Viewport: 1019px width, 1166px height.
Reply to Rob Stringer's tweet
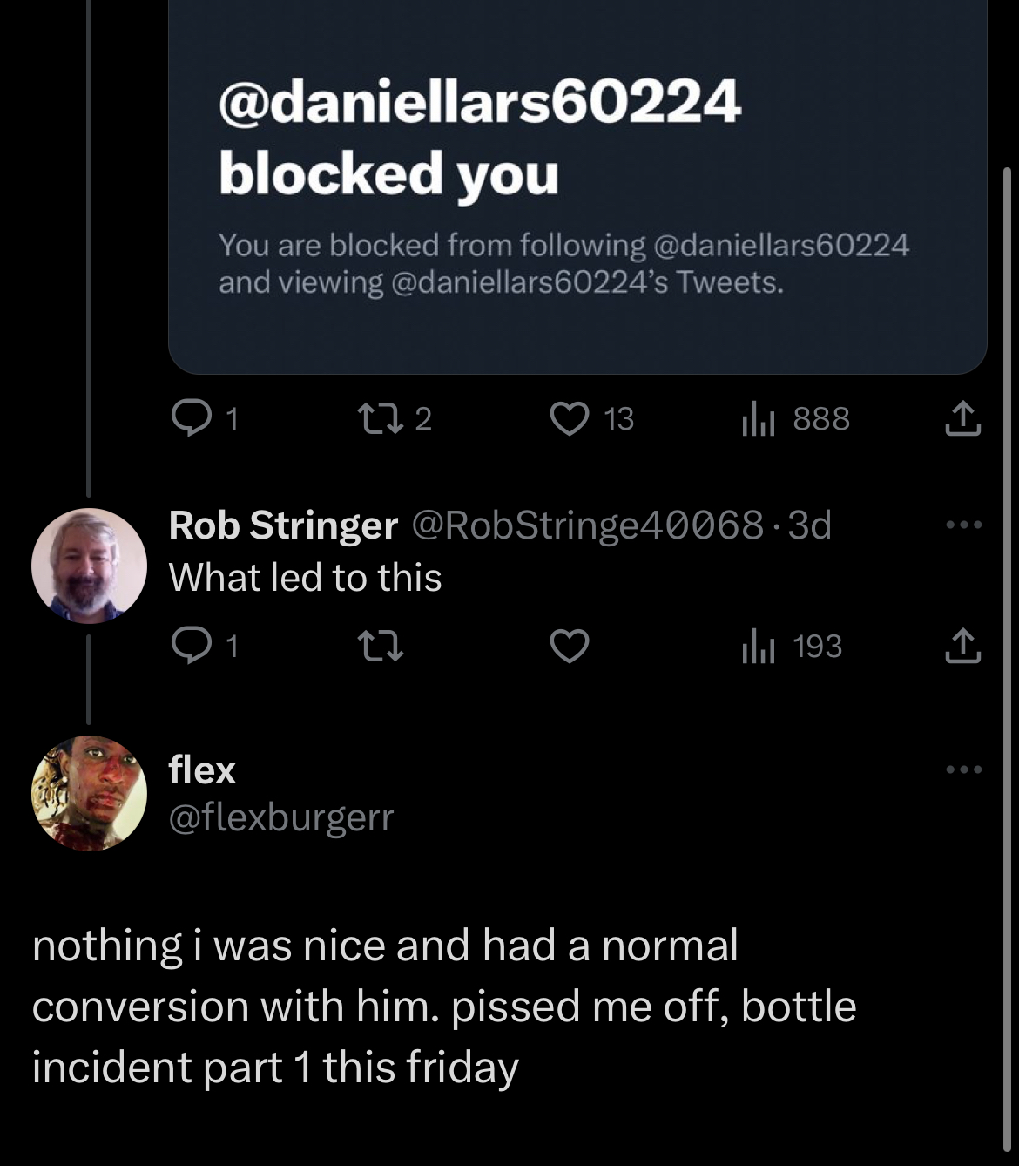[187, 647]
